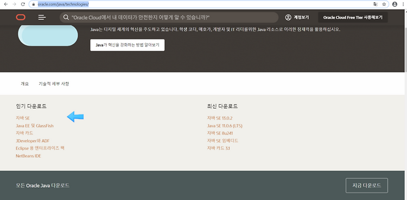Open the Java SE 11.0.6 (LTS) link
This screenshot has width=407, height=200.
(x=225, y=126)
